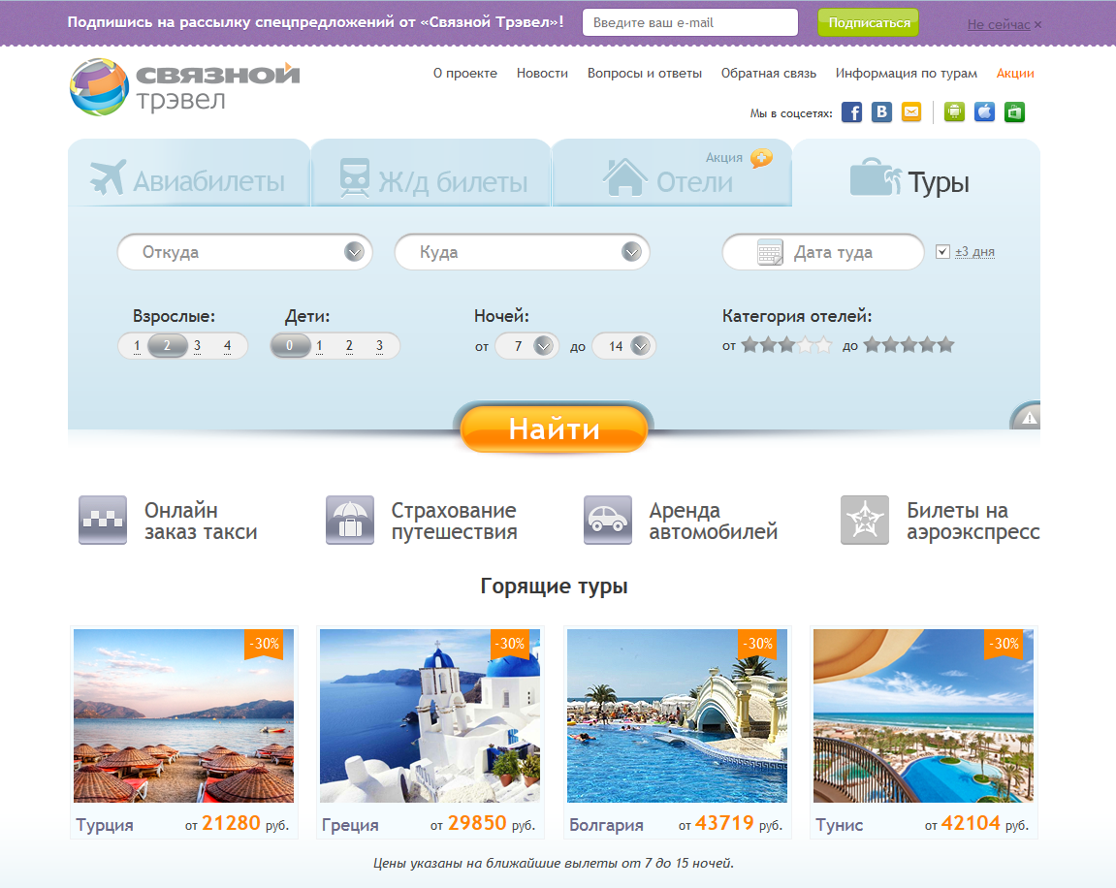The width and height of the screenshot is (1116, 888).
Task: Switch to the Отели tab
Action: coord(671,180)
